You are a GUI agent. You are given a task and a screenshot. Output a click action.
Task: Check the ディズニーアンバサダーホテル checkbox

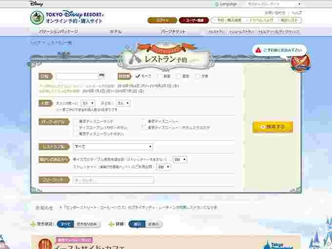point(76,127)
